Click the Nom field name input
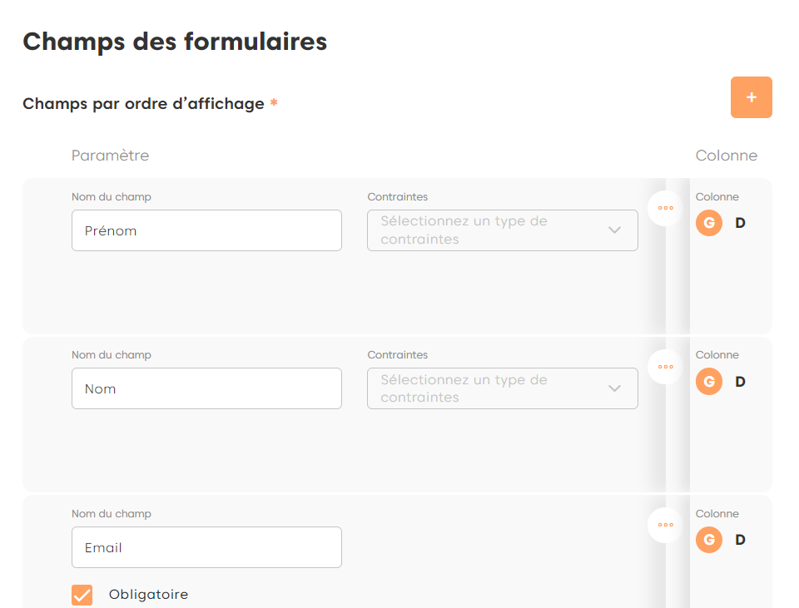This screenshot has width=799, height=608. 206,388
